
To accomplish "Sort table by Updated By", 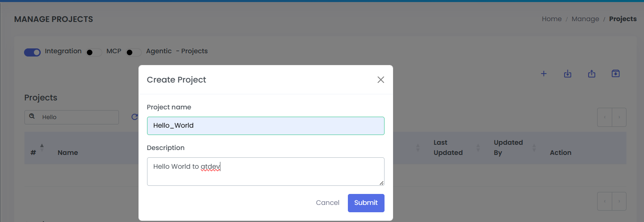I will click(534, 148).
